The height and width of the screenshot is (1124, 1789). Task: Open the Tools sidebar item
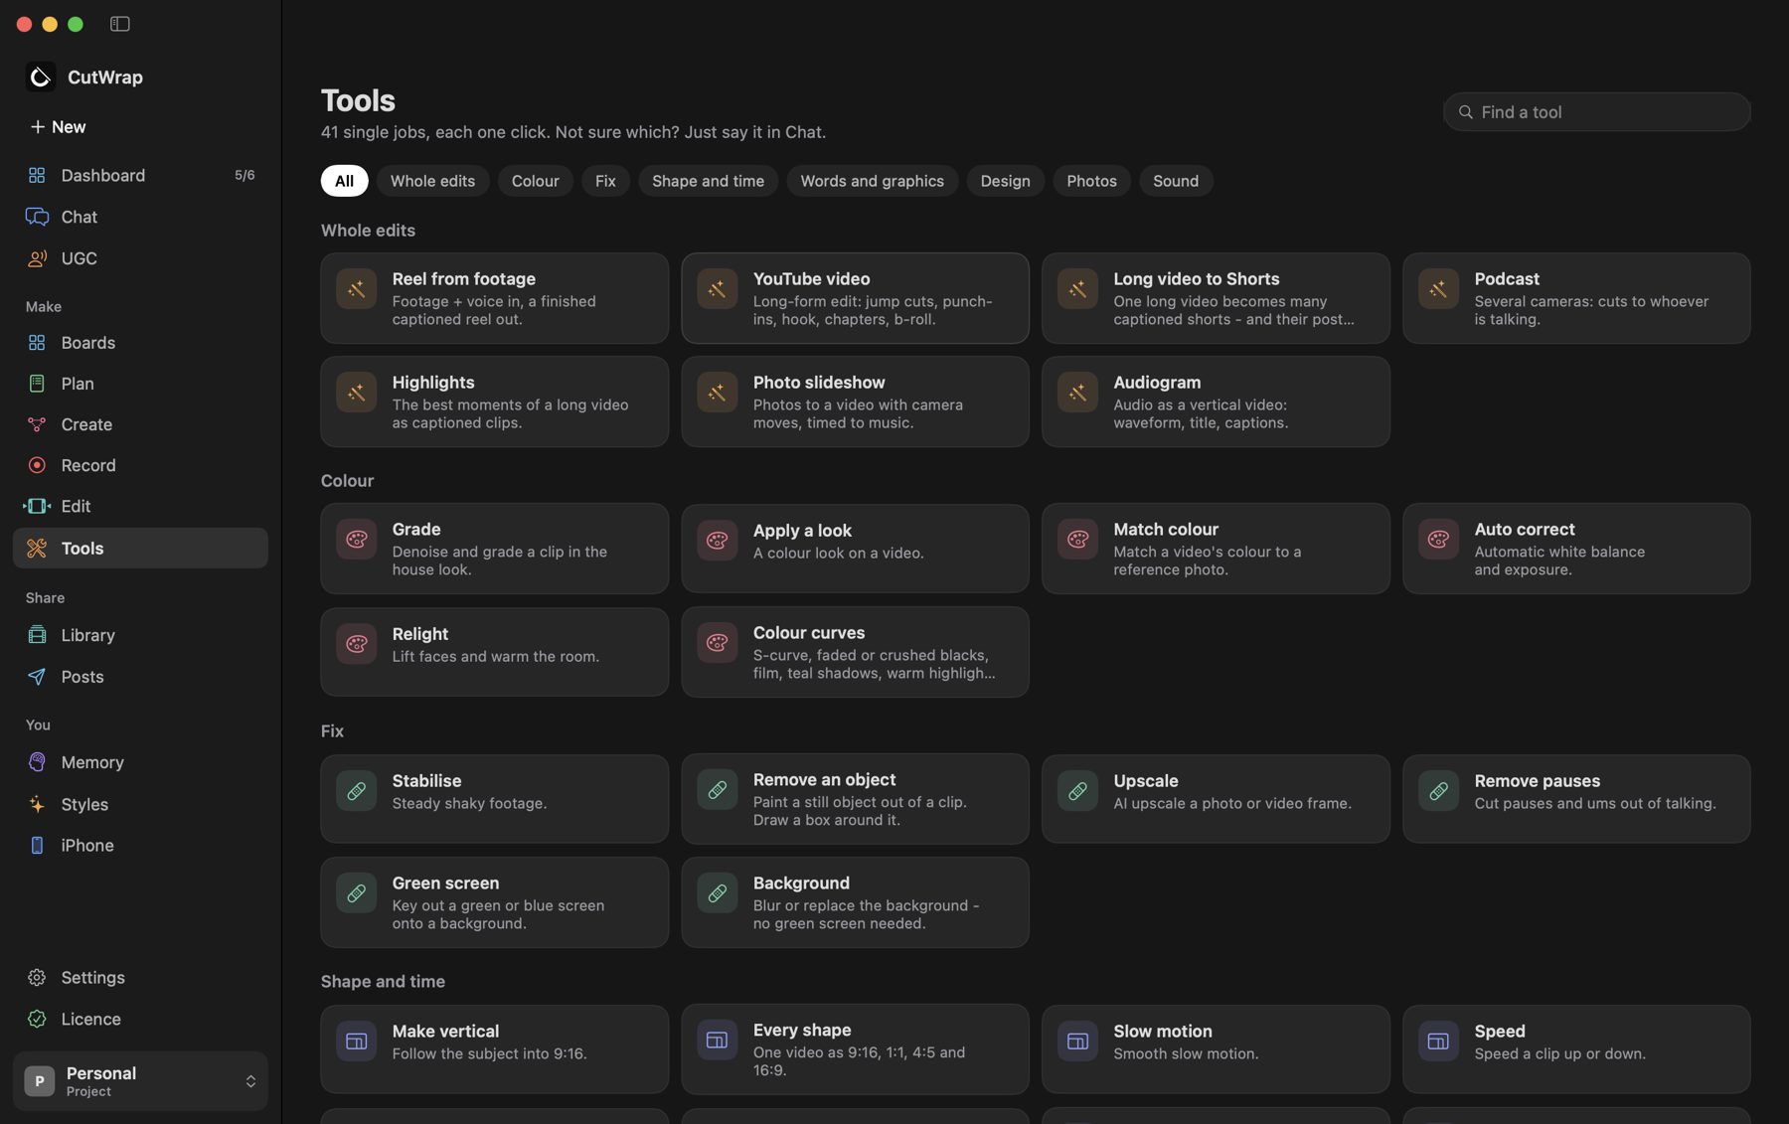(140, 549)
